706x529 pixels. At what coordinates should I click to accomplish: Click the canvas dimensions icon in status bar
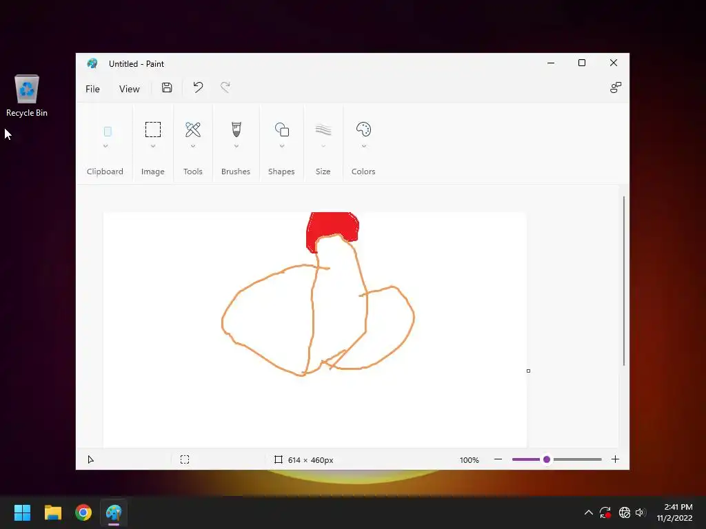point(279,459)
